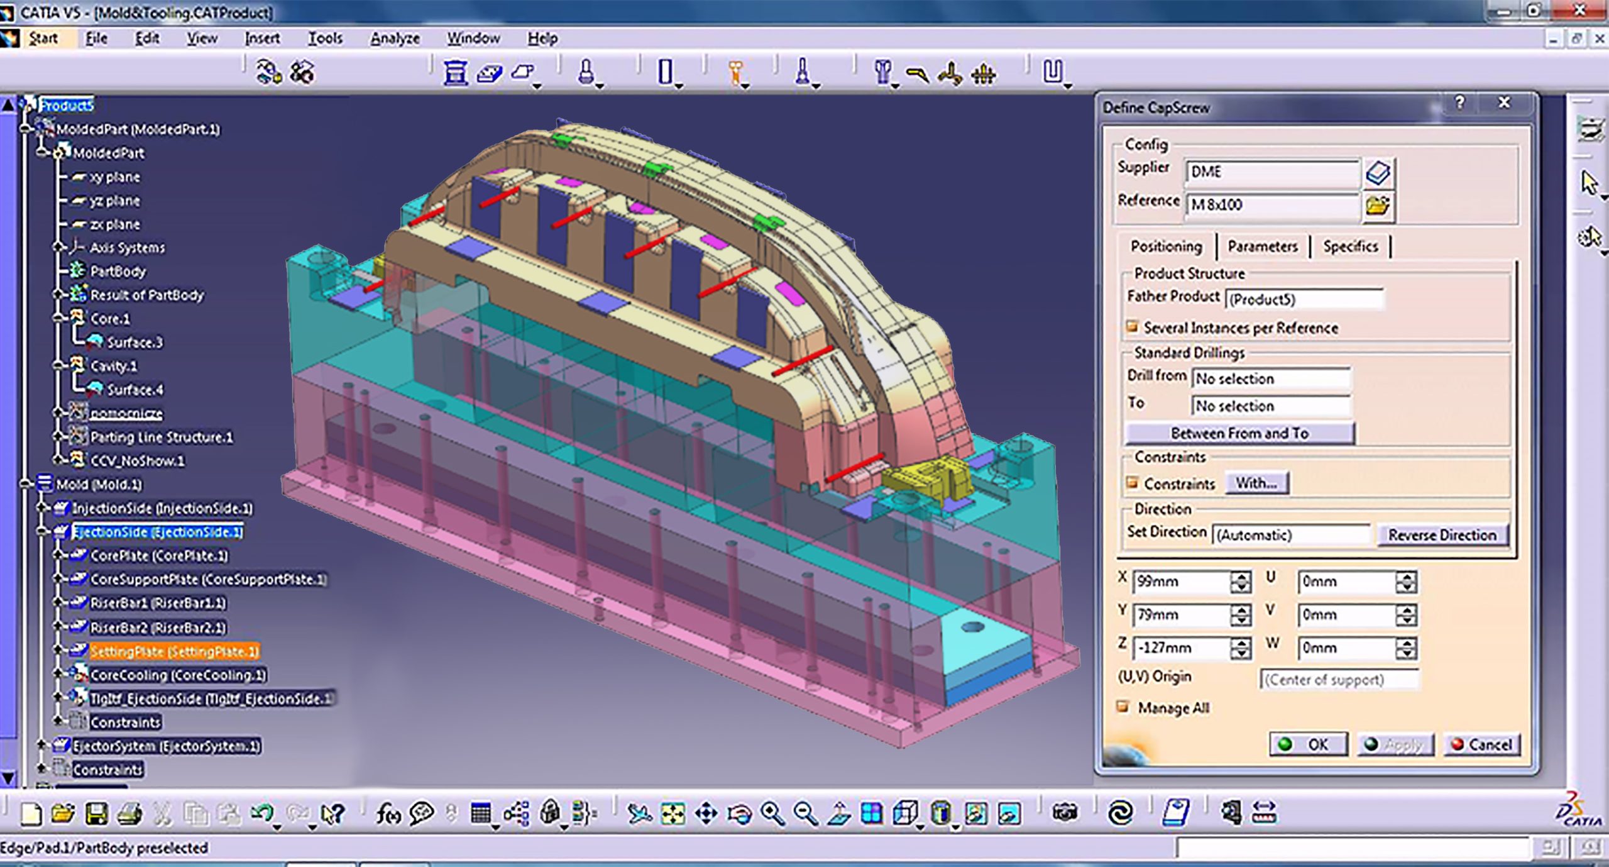Click the help question mark in dialog

click(1459, 102)
